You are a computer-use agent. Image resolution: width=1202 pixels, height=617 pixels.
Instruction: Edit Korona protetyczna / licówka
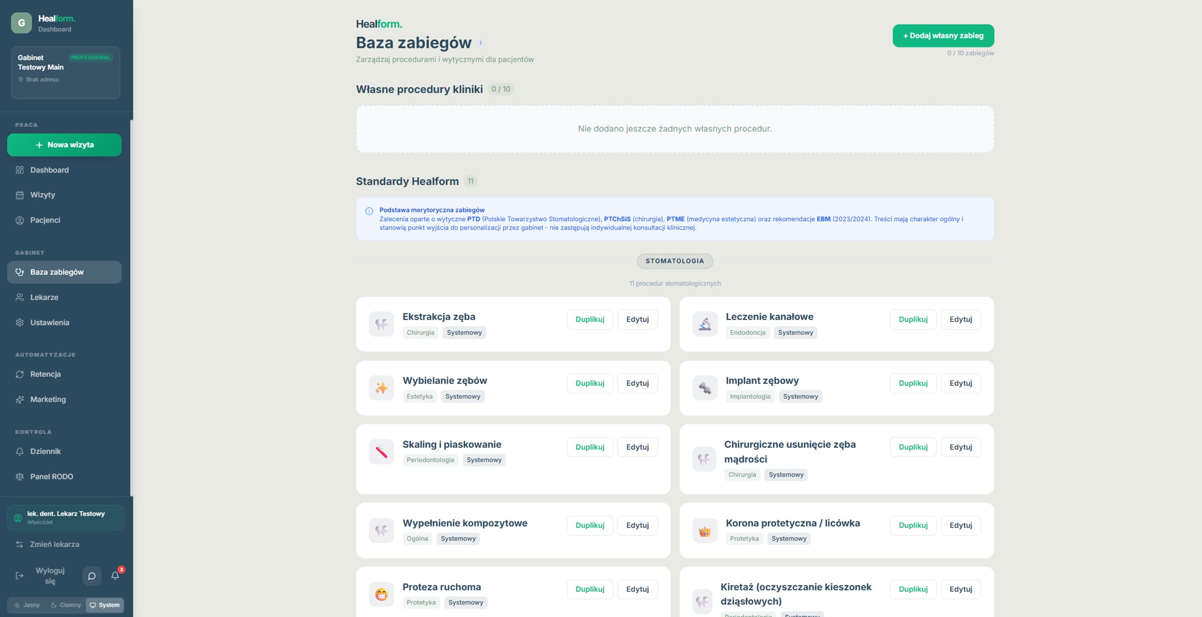click(x=961, y=525)
